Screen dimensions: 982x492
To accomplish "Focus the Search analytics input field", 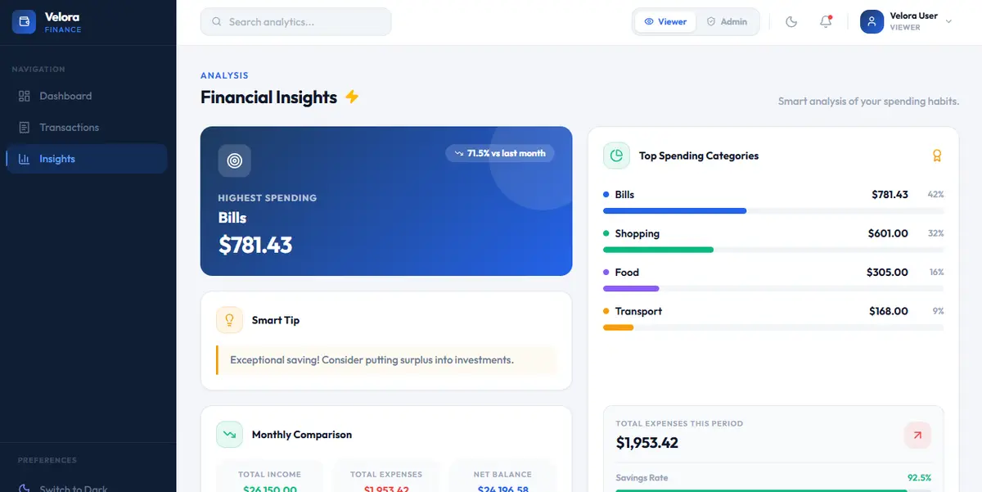I will (x=295, y=22).
